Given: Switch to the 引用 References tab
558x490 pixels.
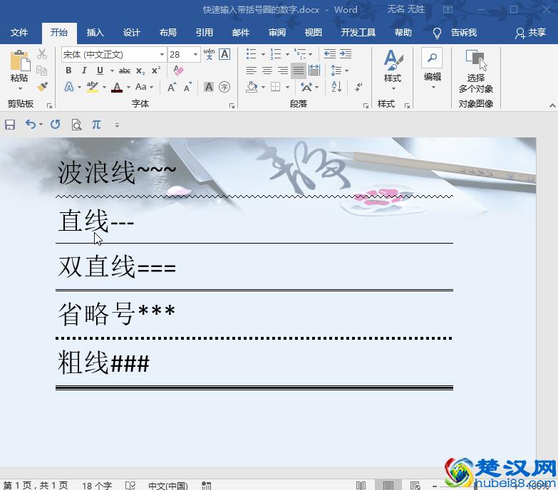Looking at the screenshot, I should (205, 33).
